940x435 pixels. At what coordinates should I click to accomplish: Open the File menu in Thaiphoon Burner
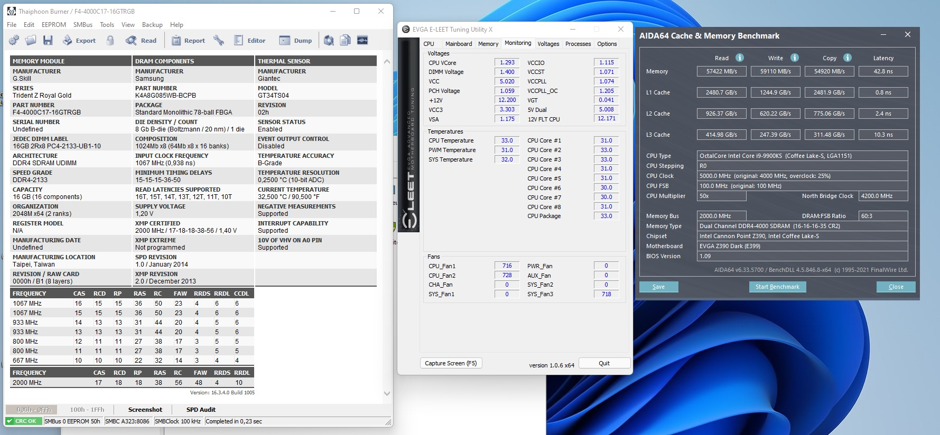click(x=12, y=25)
